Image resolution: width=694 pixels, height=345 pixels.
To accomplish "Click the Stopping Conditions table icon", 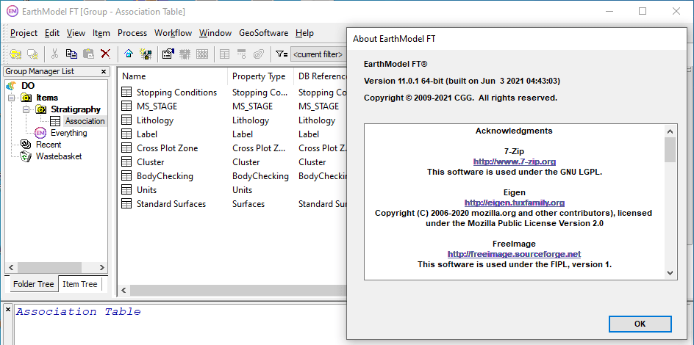I will [x=126, y=92].
